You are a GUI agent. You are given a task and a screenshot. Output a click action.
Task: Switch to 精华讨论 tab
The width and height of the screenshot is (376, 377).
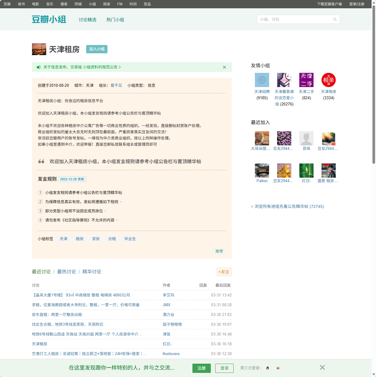tap(92, 272)
